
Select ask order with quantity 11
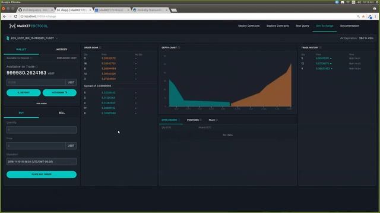coord(119,59)
